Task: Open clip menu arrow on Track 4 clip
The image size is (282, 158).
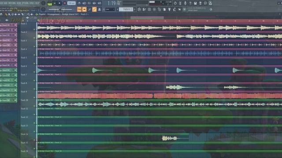Action: pyautogui.click(x=38, y=49)
